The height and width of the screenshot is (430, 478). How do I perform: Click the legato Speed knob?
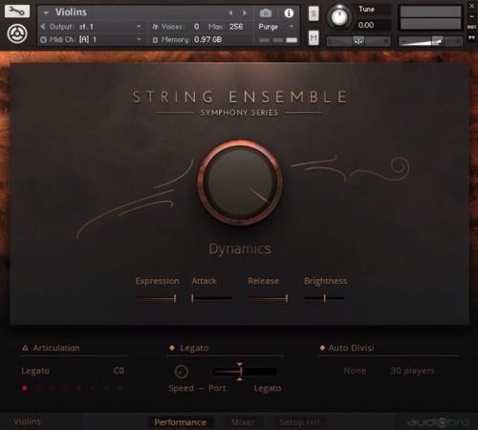tap(182, 372)
